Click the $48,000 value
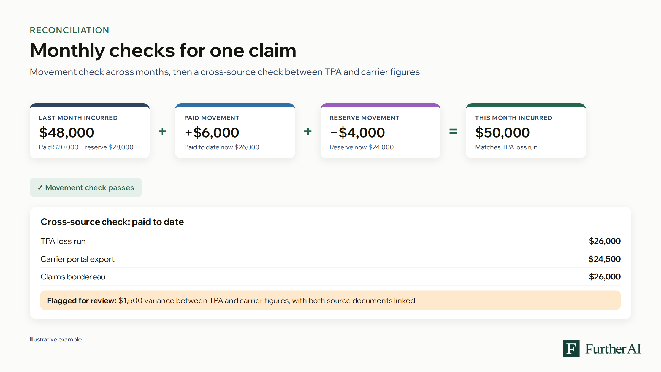 click(67, 133)
